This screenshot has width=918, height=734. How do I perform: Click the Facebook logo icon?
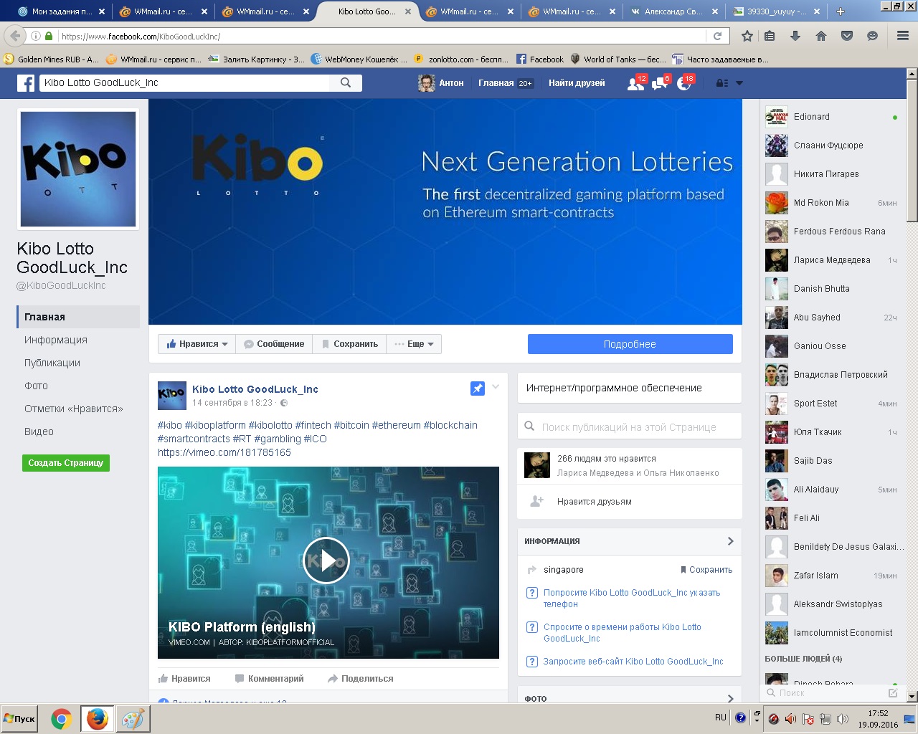click(26, 83)
